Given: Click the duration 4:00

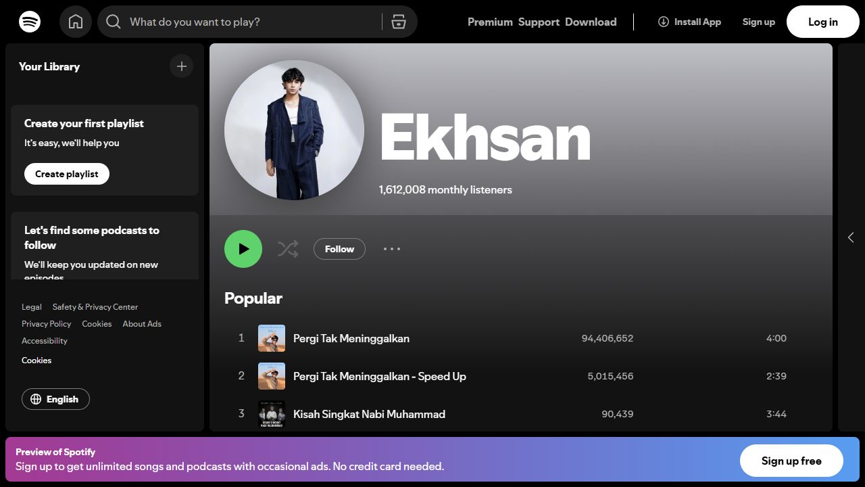Looking at the screenshot, I should tap(776, 338).
